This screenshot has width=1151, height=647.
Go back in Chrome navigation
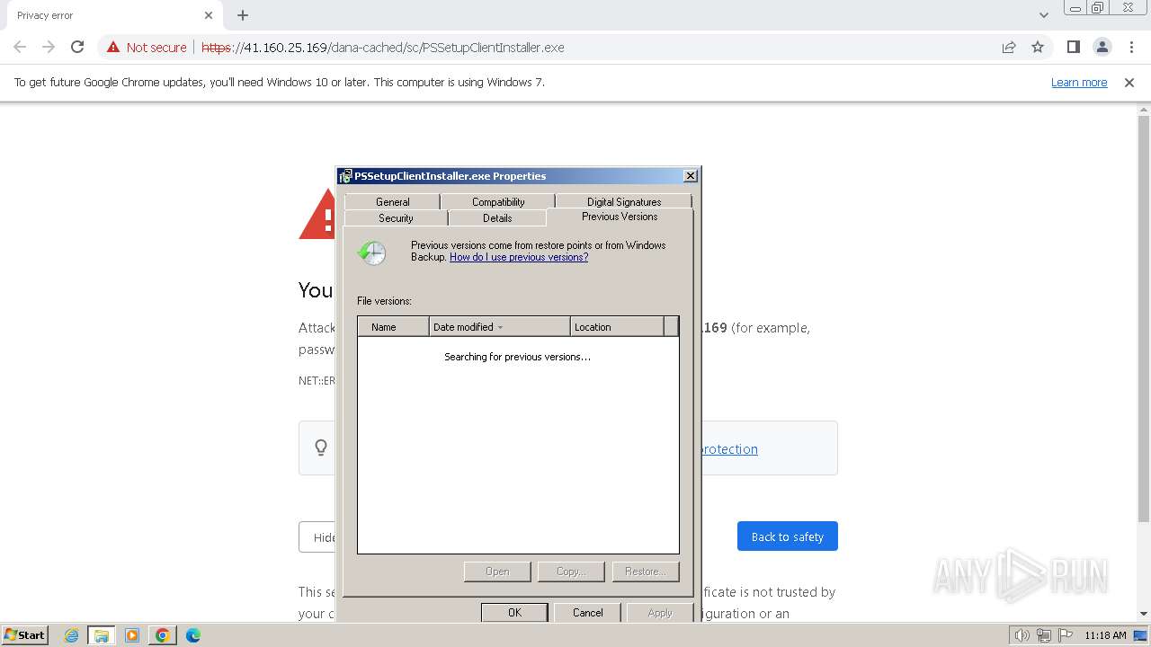20,47
